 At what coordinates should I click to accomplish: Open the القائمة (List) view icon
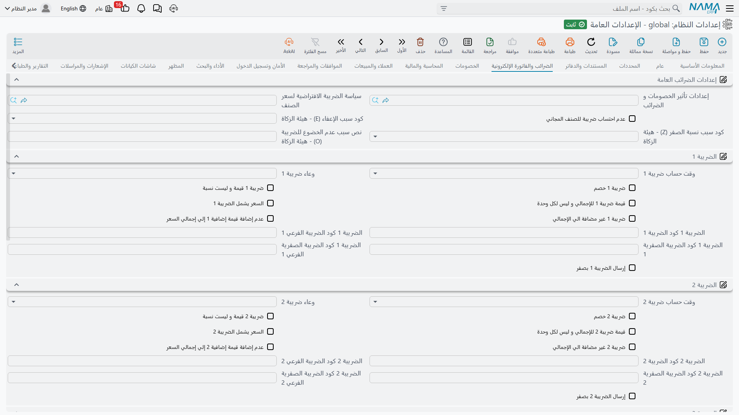pyautogui.click(x=468, y=42)
